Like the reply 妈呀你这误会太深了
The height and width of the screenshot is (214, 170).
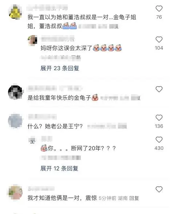point(159,39)
